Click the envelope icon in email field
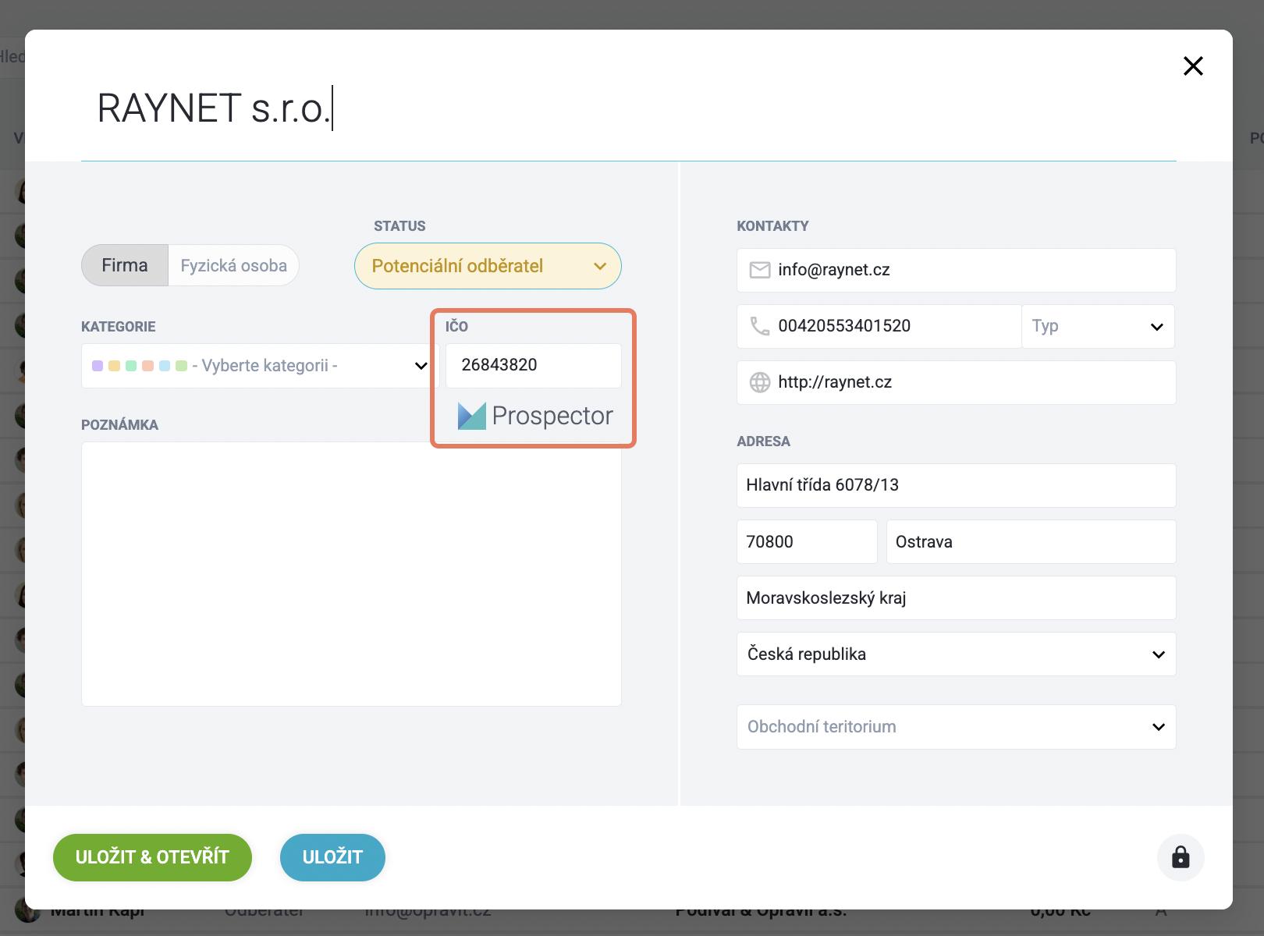The width and height of the screenshot is (1264, 936). [x=759, y=270]
